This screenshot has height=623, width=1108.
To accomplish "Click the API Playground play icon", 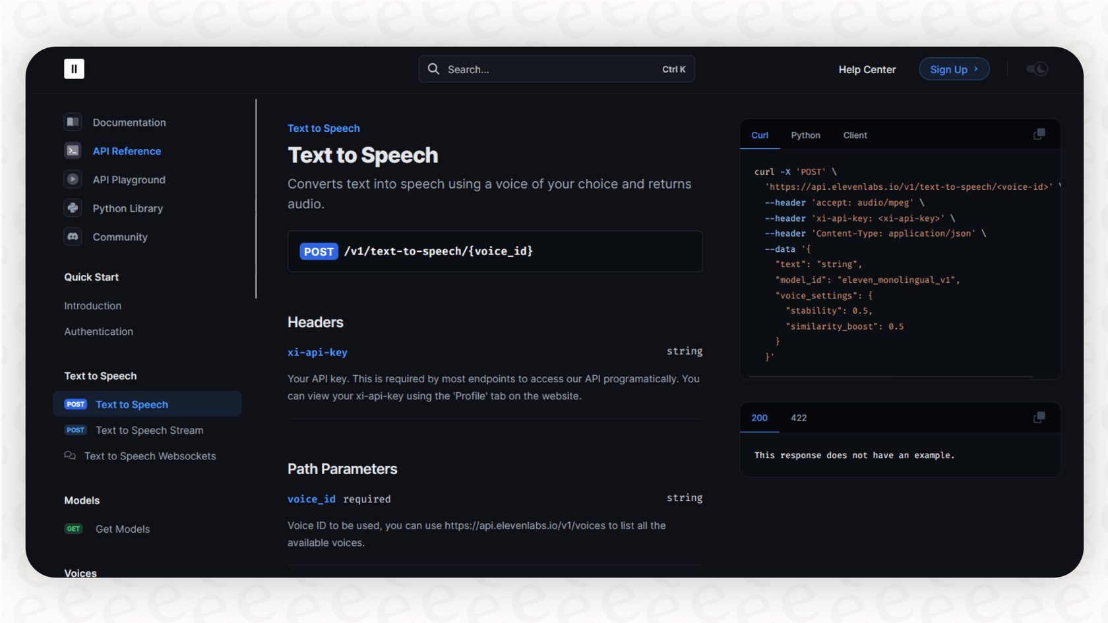I will click(73, 179).
